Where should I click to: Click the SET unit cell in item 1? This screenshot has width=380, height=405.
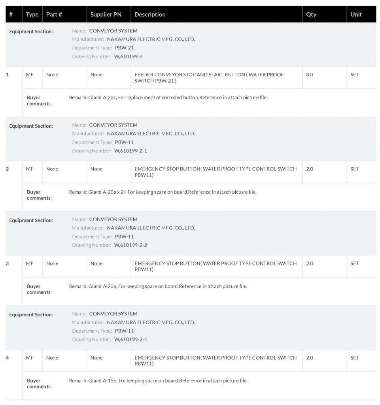[x=354, y=75]
